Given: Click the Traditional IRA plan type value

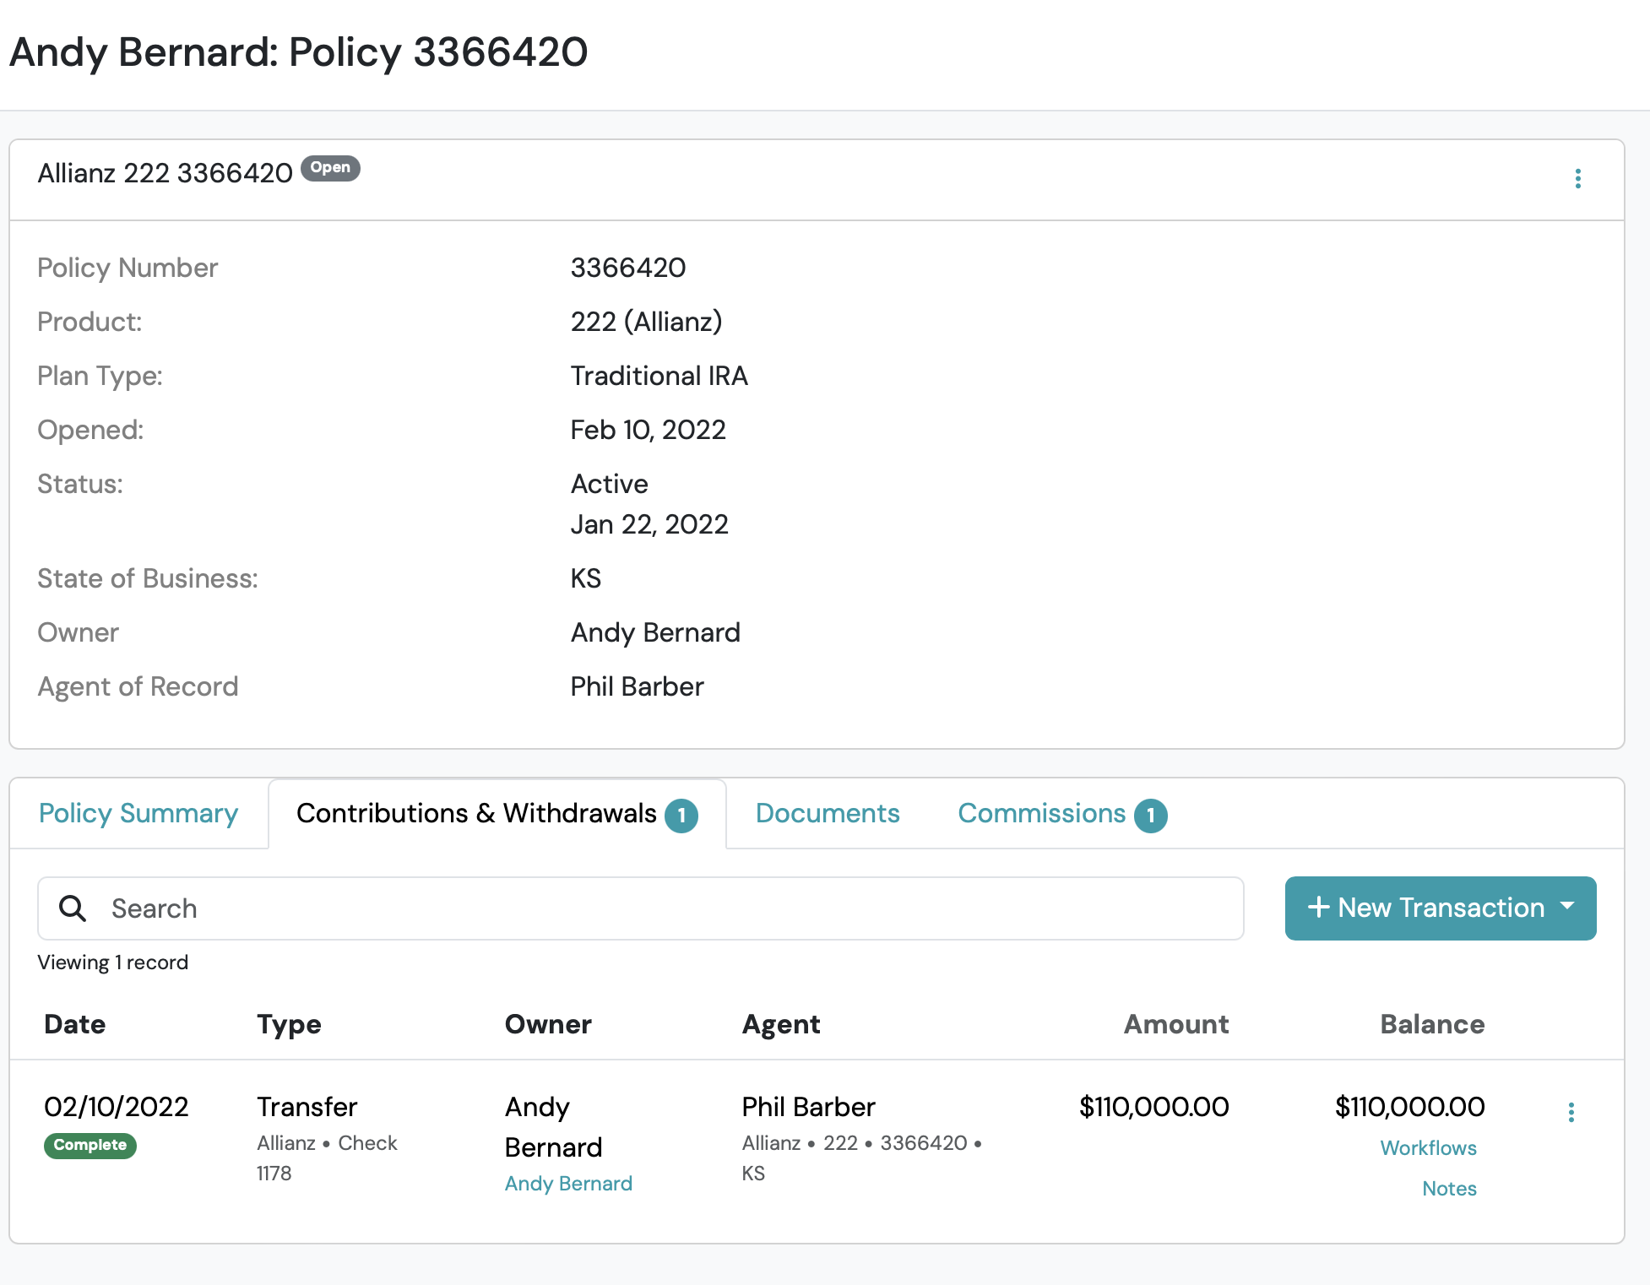Looking at the screenshot, I should [659, 376].
